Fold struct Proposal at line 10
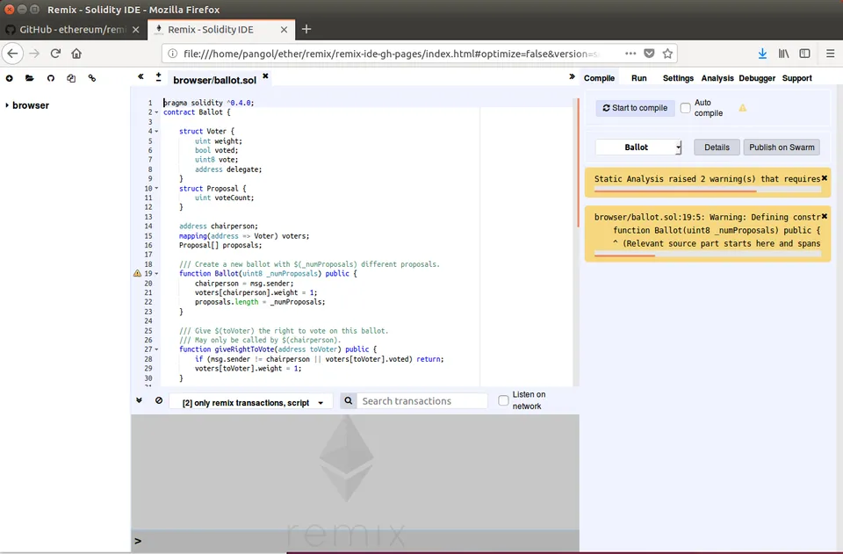 pyautogui.click(x=156, y=188)
